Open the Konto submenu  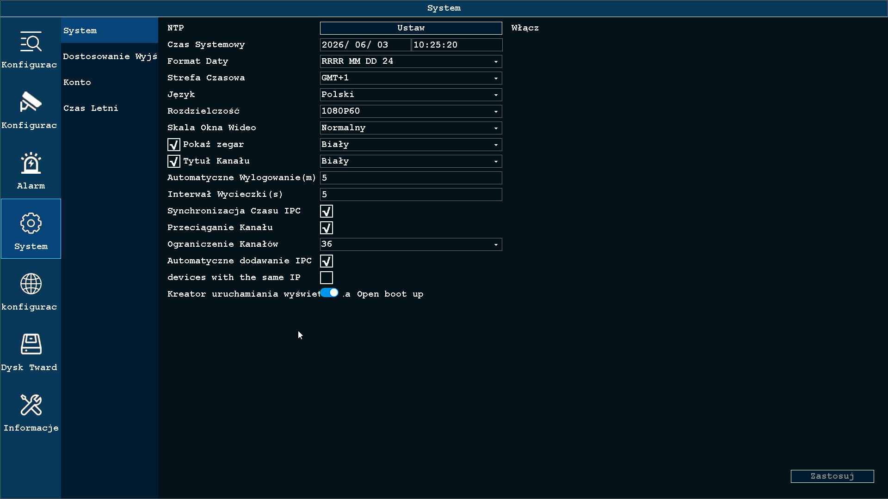point(110,82)
